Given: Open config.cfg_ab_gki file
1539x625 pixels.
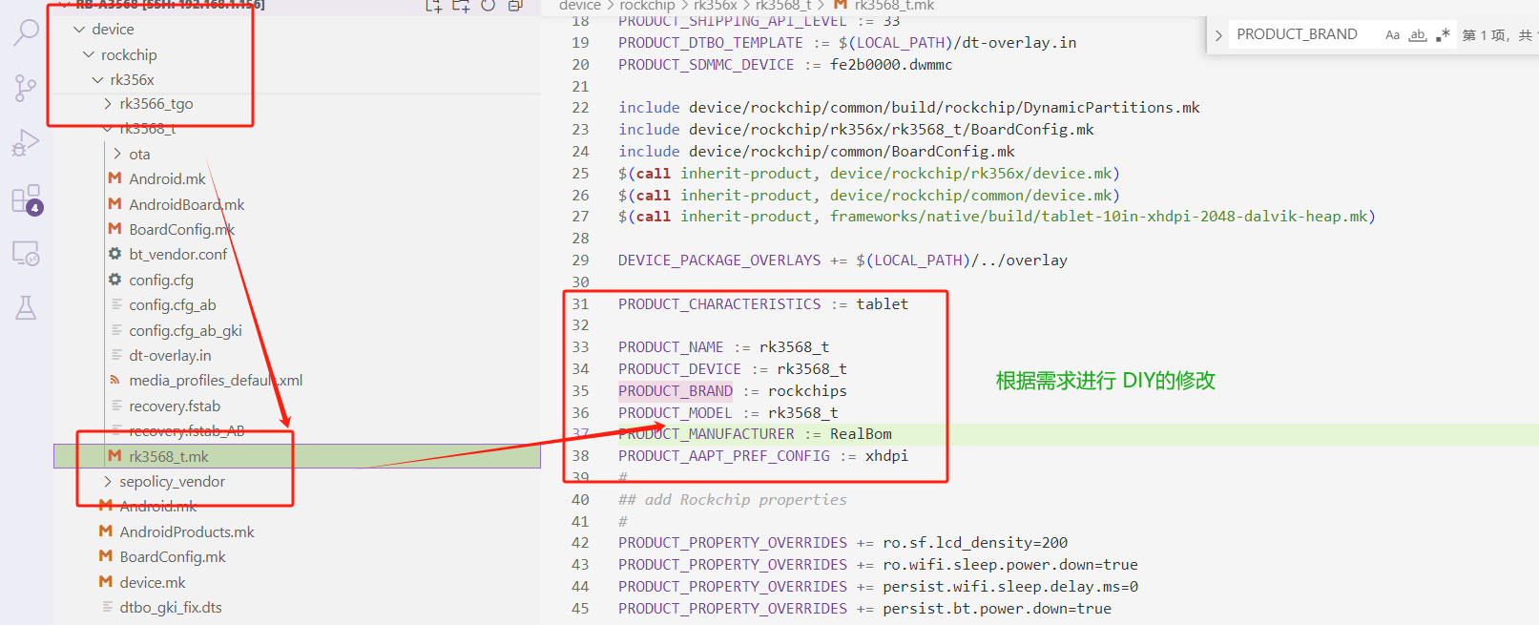Looking at the screenshot, I should point(185,330).
